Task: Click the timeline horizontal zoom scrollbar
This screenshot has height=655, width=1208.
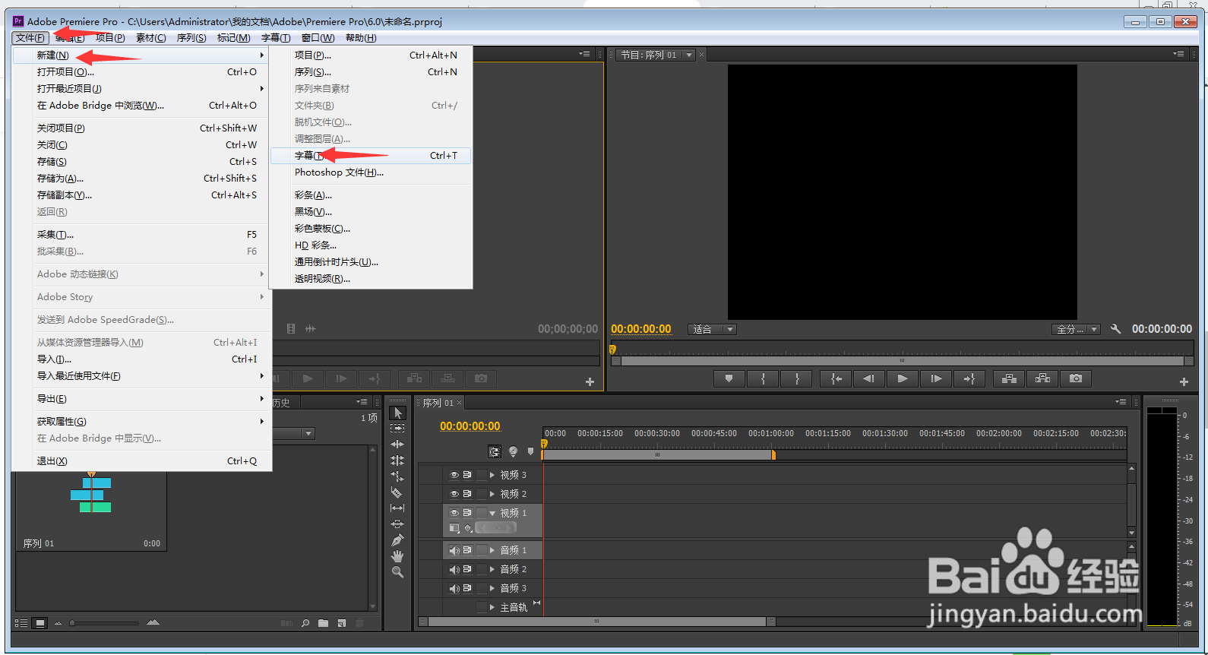Action: (597, 622)
